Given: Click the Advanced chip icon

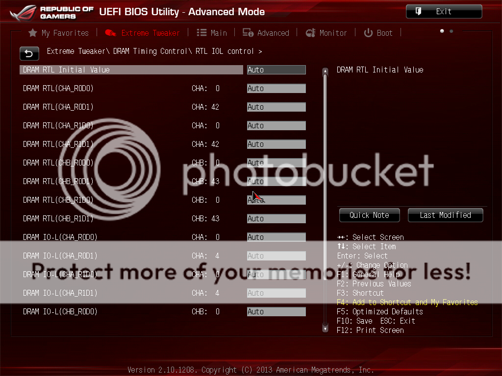Looking at the screenshot, I should (248, 33).
